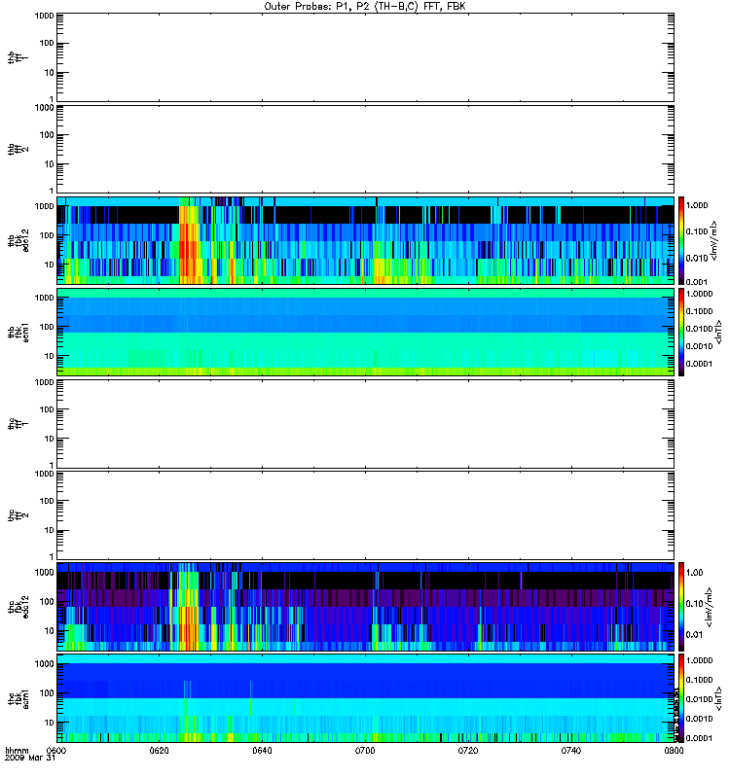Viewport: 730px width, 778px height.
Task: Click the thc fbk scm1 spectrogram panel
Action: coord(366,698)
